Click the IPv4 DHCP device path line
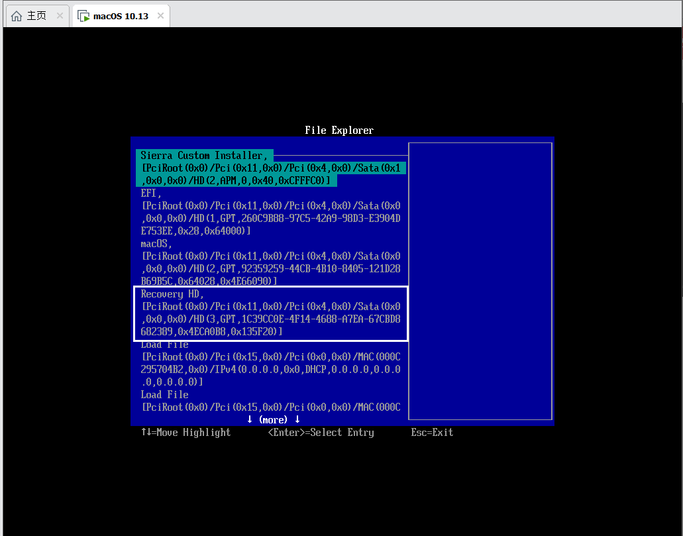This screenshot has height=536, width=683. [x=270, y=370]
